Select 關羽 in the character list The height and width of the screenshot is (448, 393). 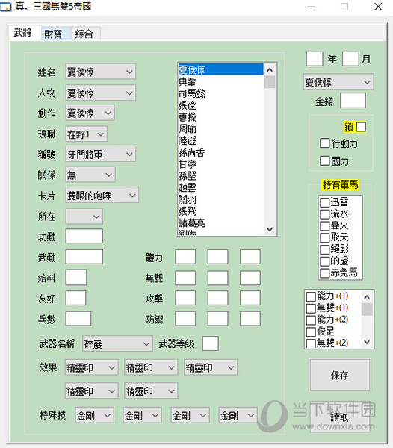[x=220, y=199]
